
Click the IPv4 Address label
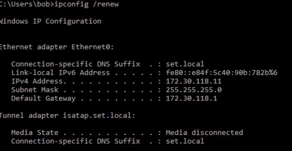37,81
